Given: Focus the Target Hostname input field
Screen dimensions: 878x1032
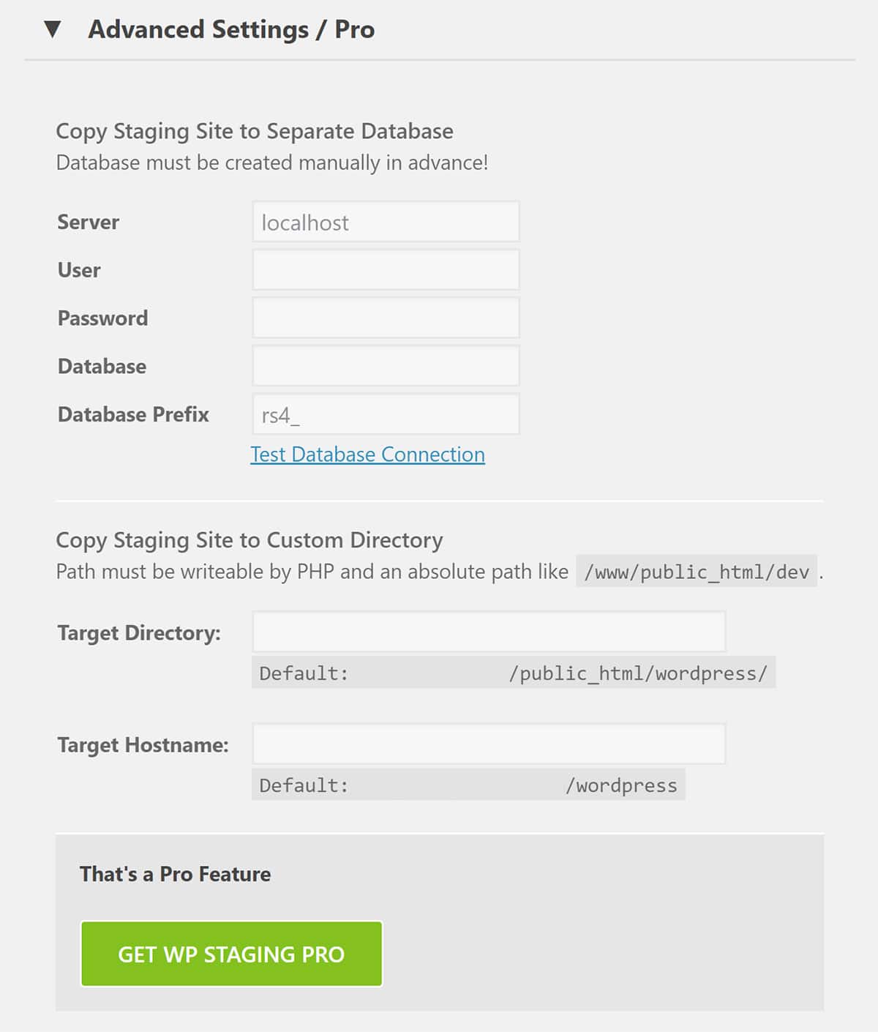Looking at the screenshot, I should click(489, 744).
